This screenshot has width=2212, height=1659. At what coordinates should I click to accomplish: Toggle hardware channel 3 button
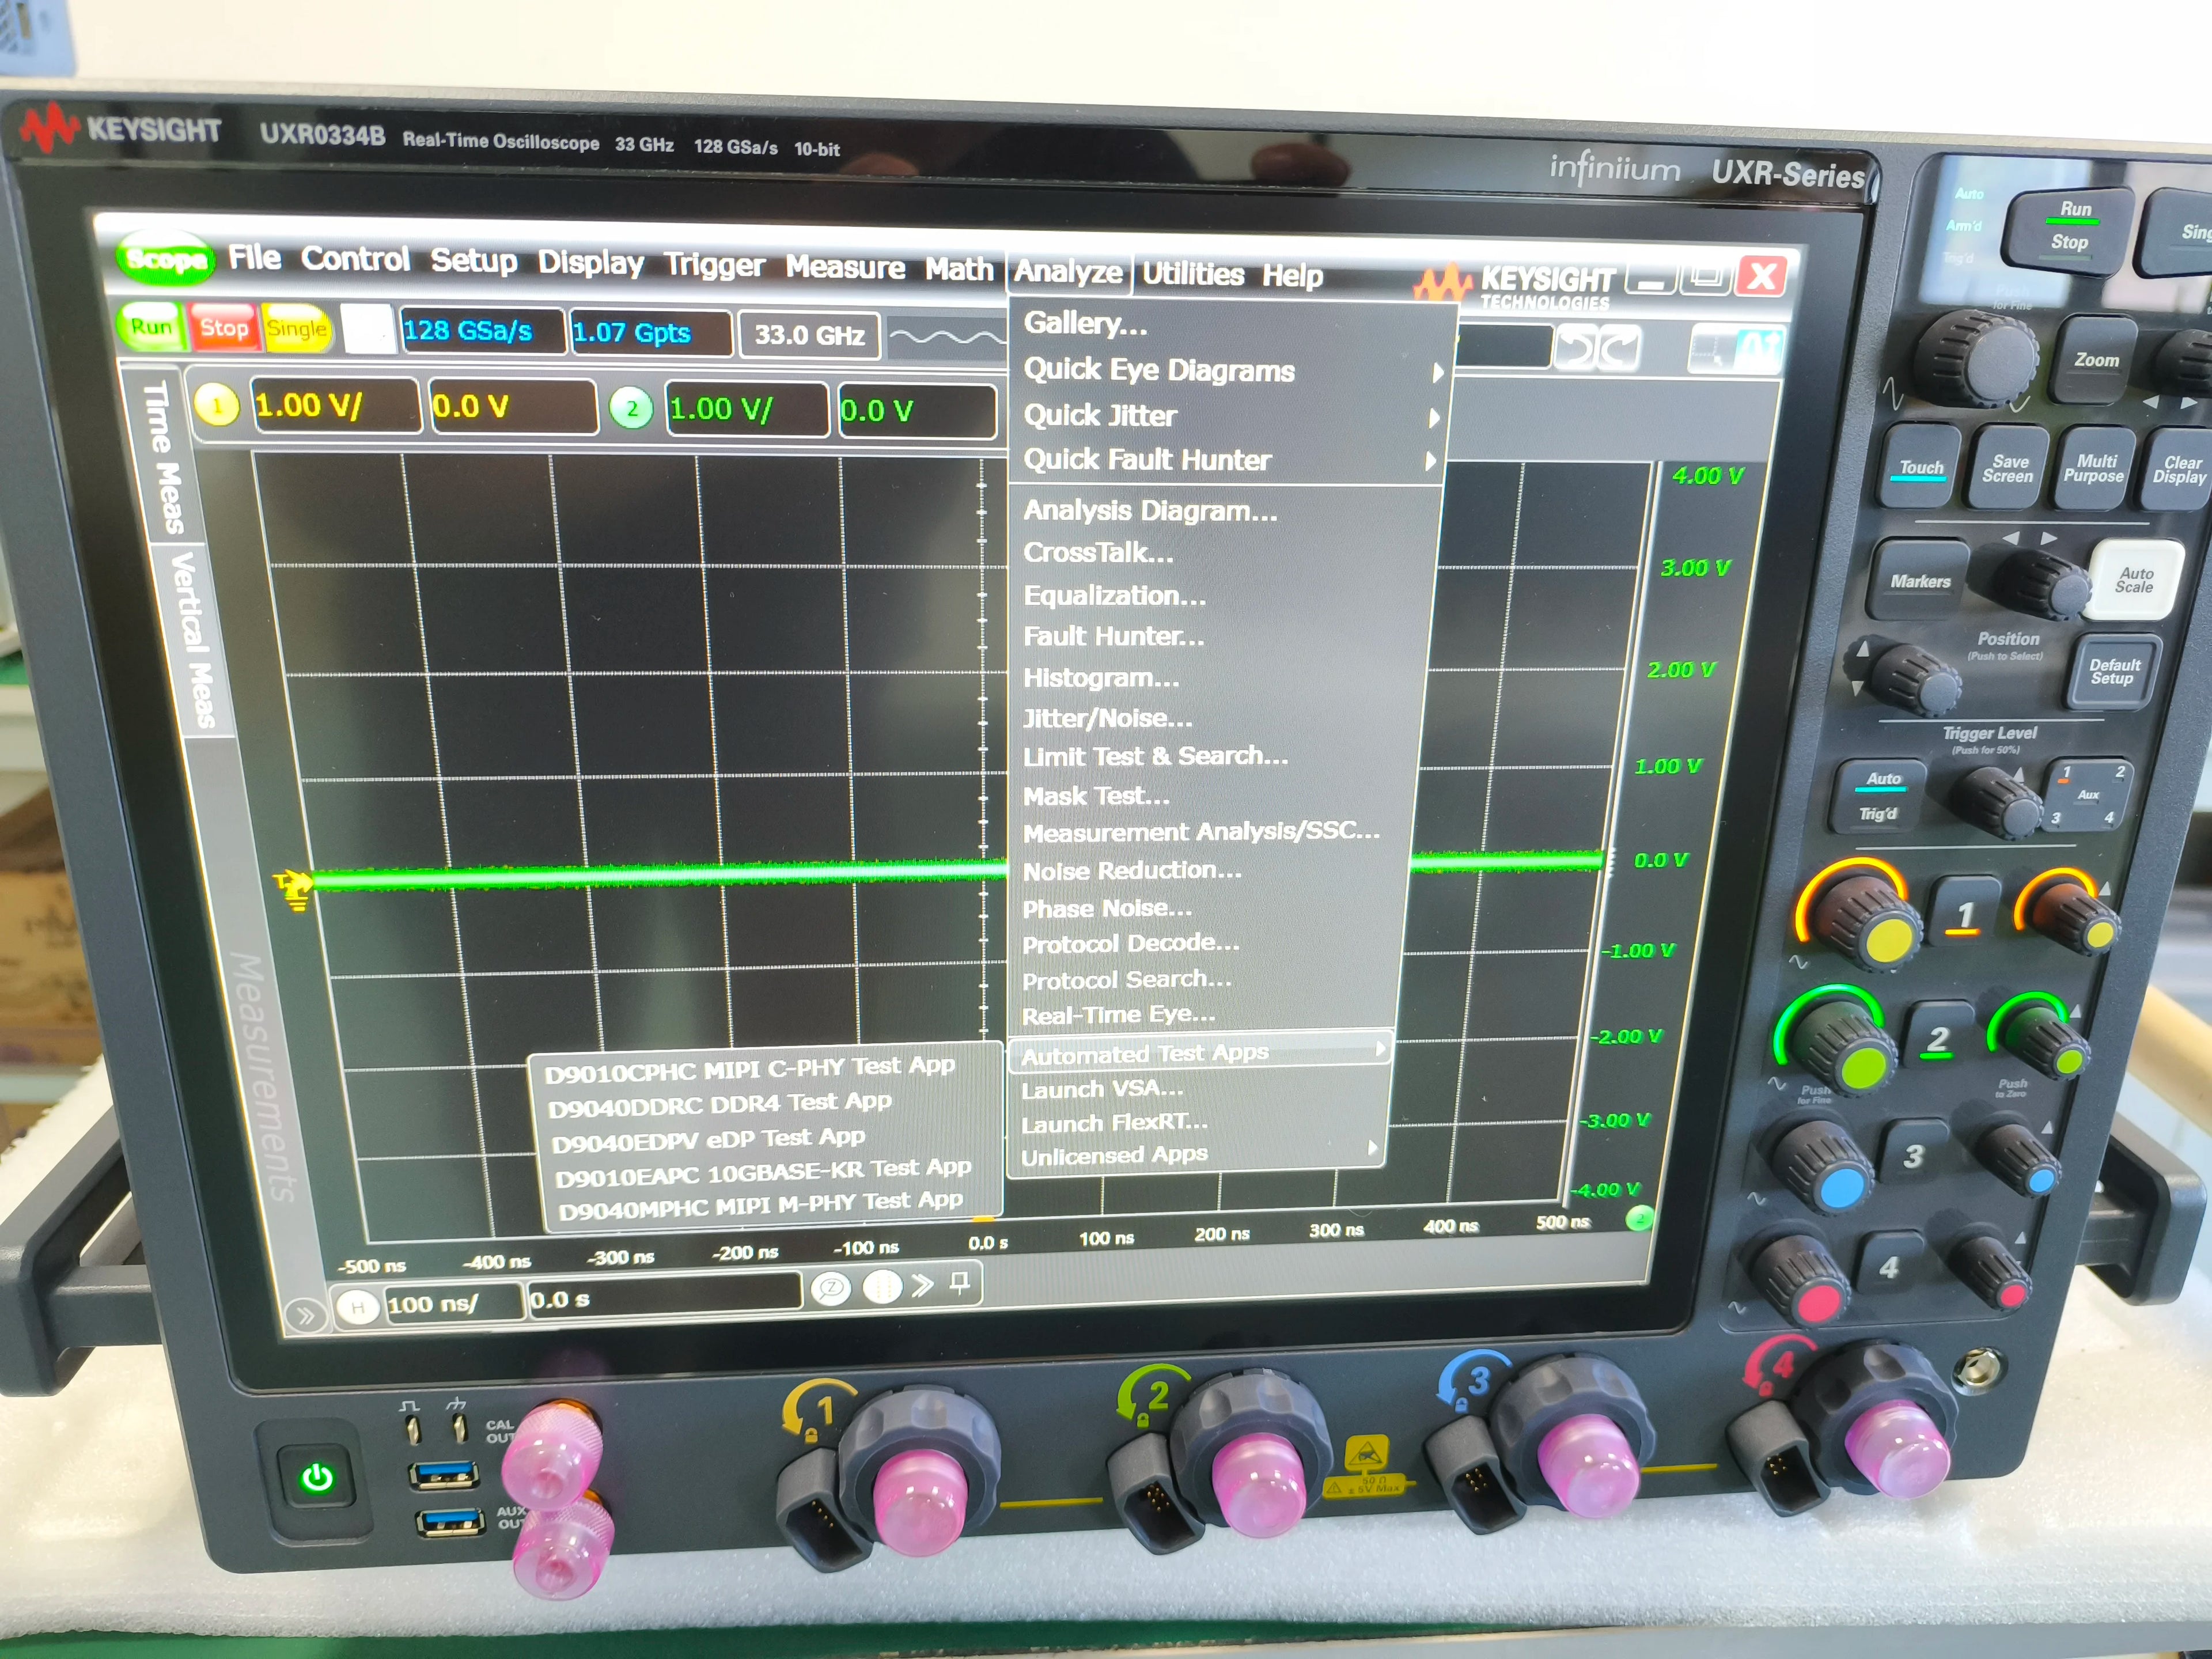coord(1913,1155)
